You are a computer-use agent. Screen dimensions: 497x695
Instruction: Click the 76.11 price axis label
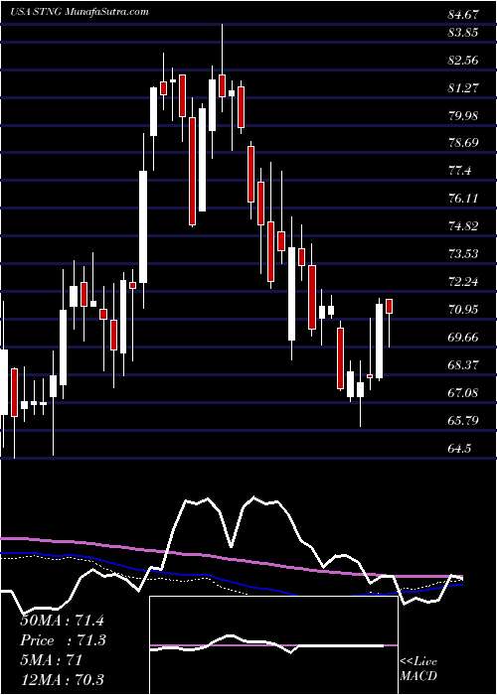pos(464,199)
